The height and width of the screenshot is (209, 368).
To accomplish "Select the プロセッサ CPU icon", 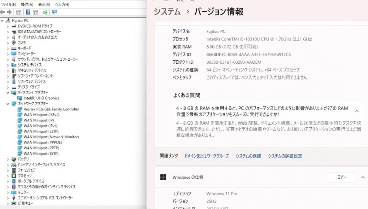I will (14, 176).
